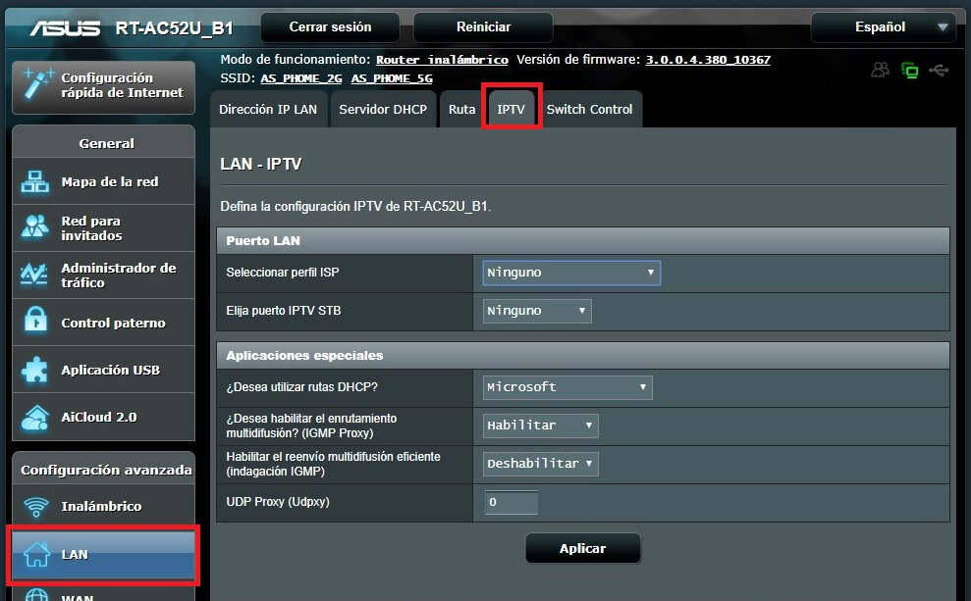Image resolution: width=971 pixels, height=601 pixels.
Task: Click the Inalámbrico wifi icon
Action: pyautogui.click(x=36, y=507)
